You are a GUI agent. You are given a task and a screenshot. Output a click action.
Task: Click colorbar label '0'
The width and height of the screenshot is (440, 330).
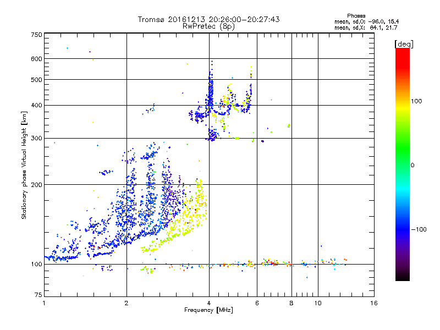[413, 166]
